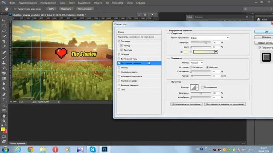Open Skype from taskbar
Viewport: 273px width, 153px height.
tap(93, 149)
